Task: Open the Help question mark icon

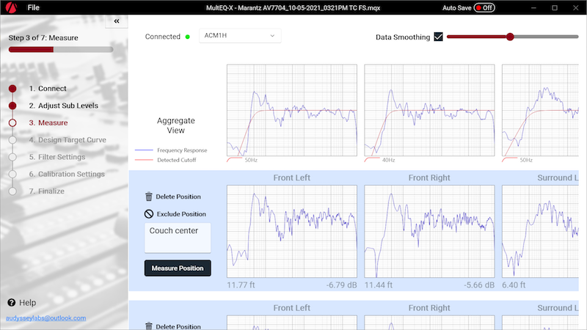Action: click(x=11, y=302)
